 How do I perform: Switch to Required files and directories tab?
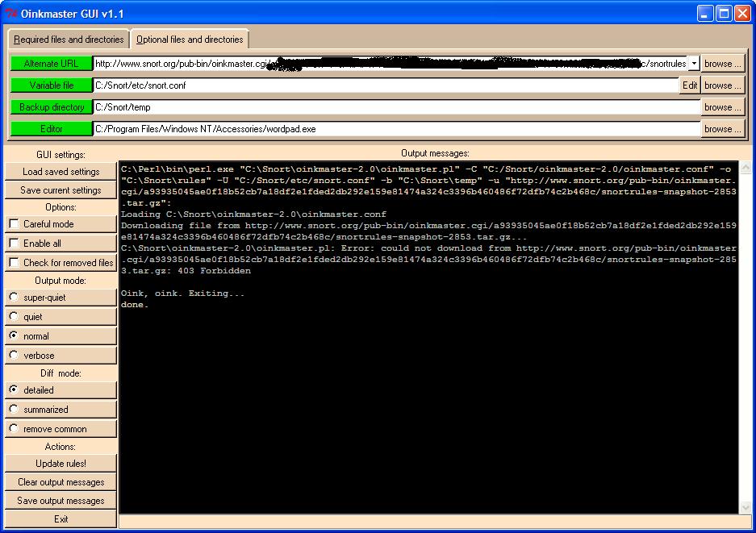pos(69,40)
